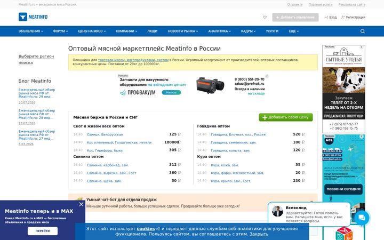Expand Цены на мясо menu
The height and width of the screenshot is (240, 384).
coord(92,31)
